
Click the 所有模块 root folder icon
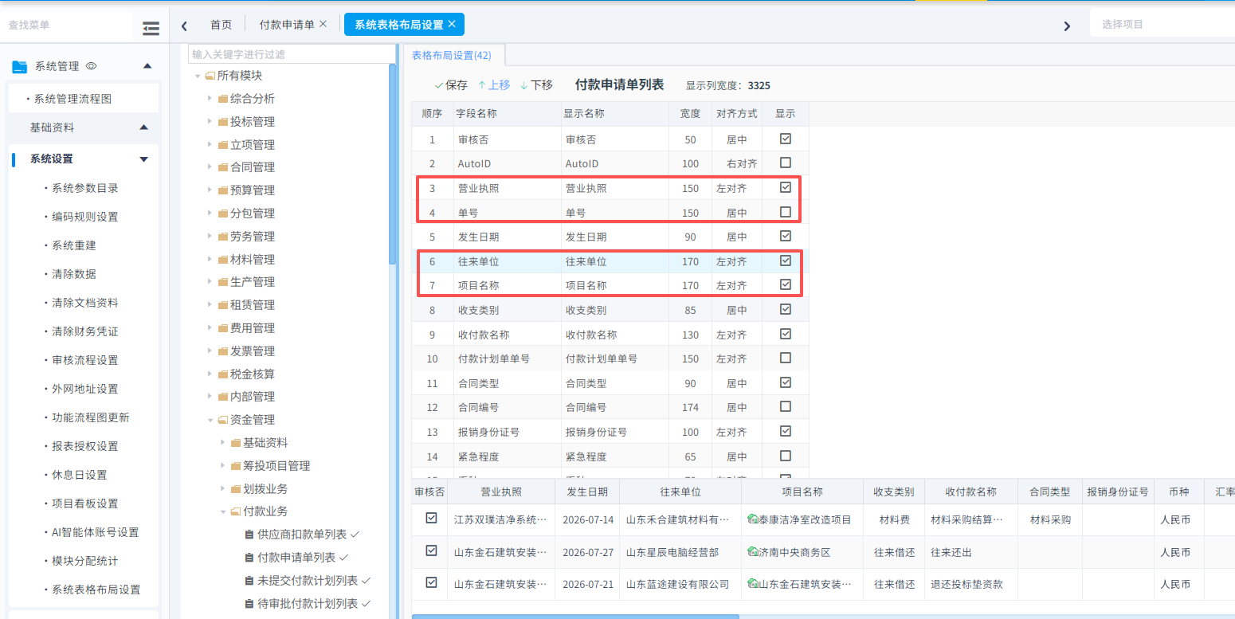[x=210, y=76]
